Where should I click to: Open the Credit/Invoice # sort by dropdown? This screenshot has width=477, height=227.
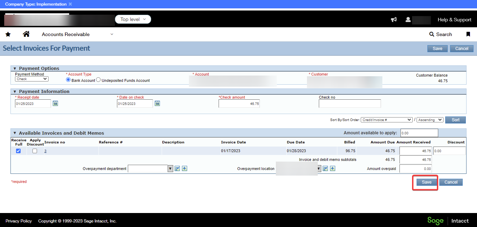[387, 120]
